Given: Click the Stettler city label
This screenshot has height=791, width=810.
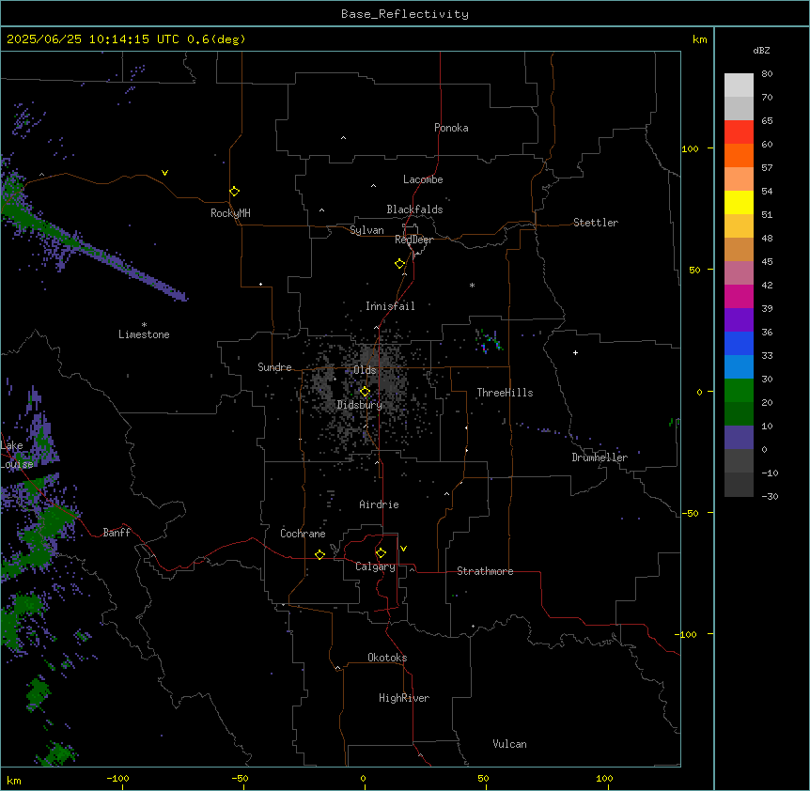Looking at the screenshot, I should click(x=596, y=223).
